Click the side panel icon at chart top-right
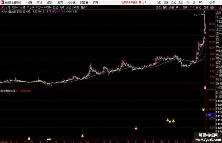This screenshot has height=143, width=222. pos(204,12)
